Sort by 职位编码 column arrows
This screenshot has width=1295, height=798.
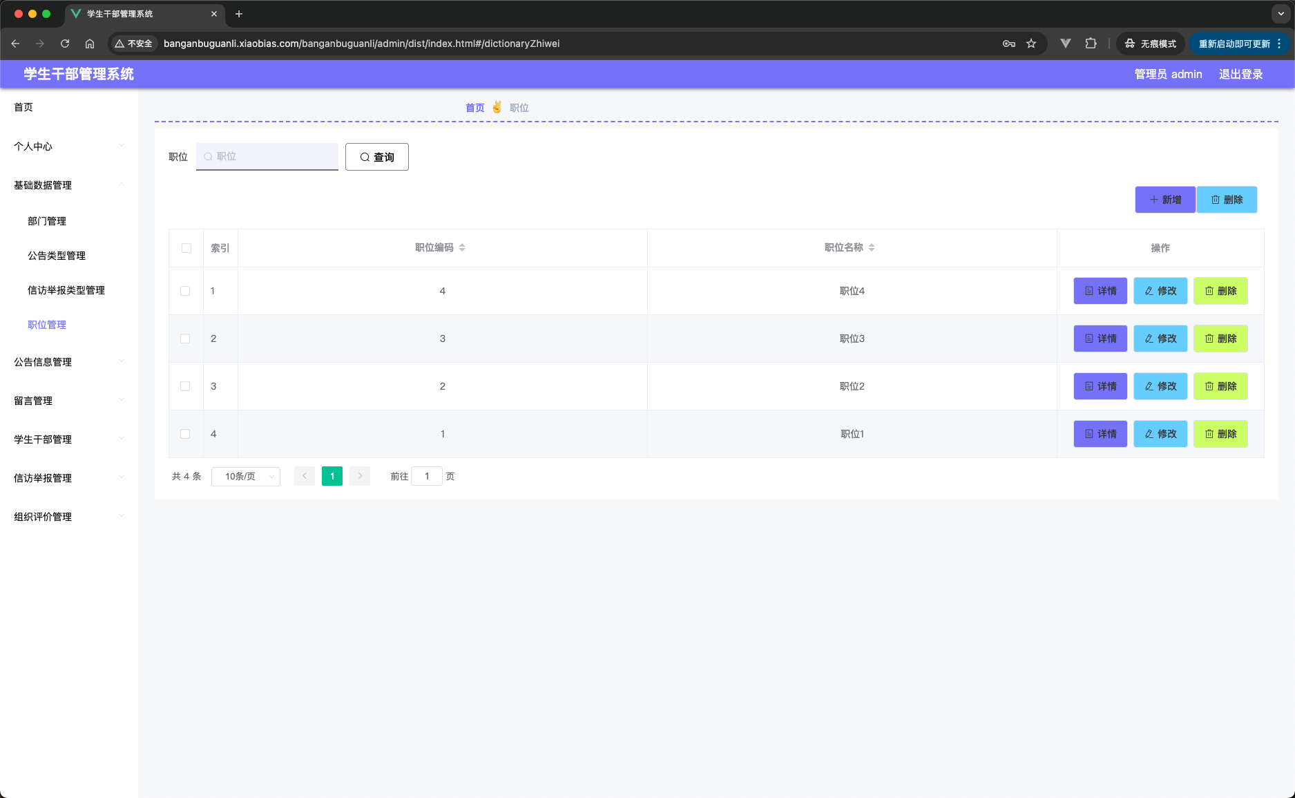pos(462,247)
